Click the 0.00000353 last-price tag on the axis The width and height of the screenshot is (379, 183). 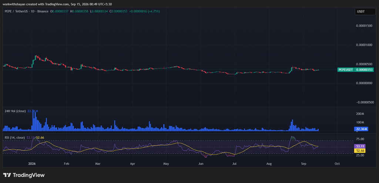(365, 70)
